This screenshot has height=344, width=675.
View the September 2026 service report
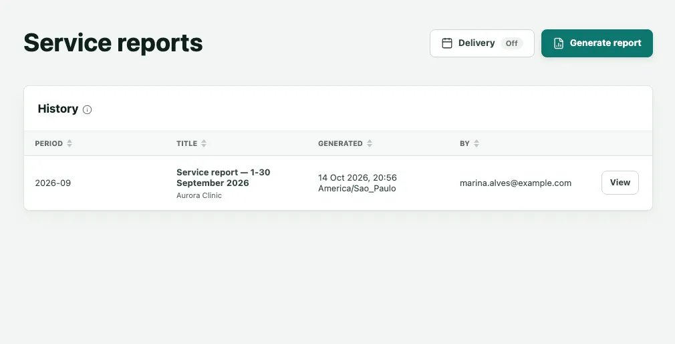pyautogui.click(x=620, y=183)
